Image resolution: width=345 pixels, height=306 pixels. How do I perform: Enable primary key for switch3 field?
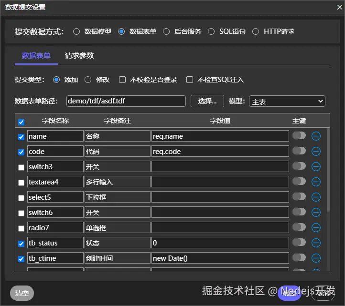click(x=299, y=166)
